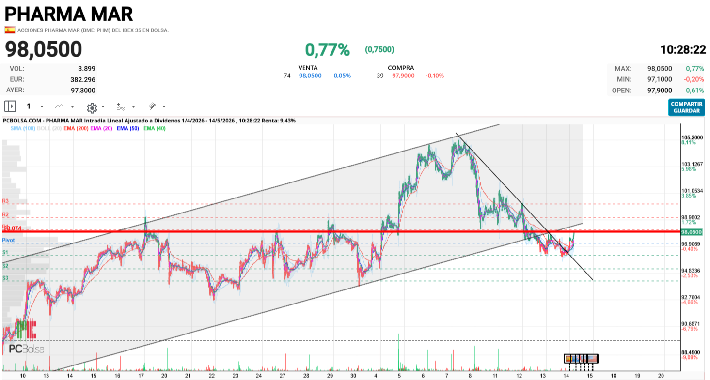710x380 pixels.
Task: Click the green 0,77% change beside the big price
Action: click(327, 49)
